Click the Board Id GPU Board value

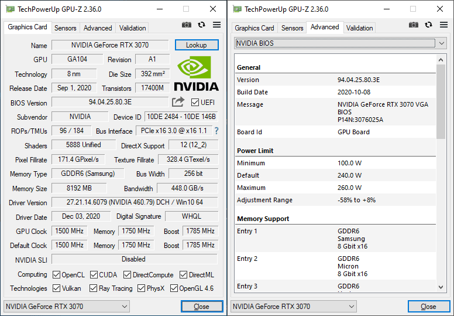[353, 132]
